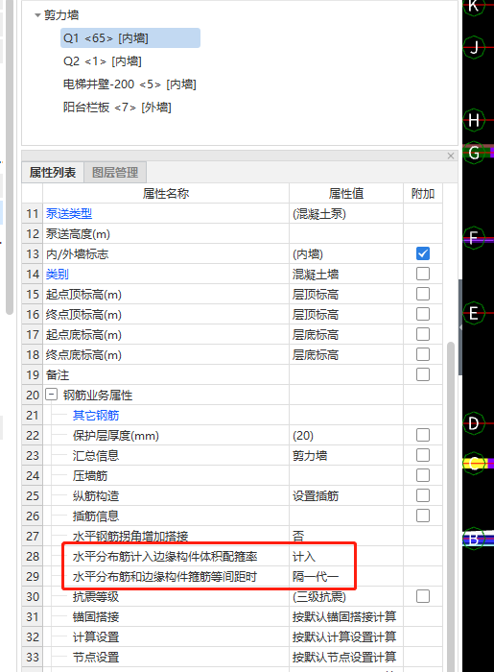
Task: Click axis label E in drawing
Action: 474,313
